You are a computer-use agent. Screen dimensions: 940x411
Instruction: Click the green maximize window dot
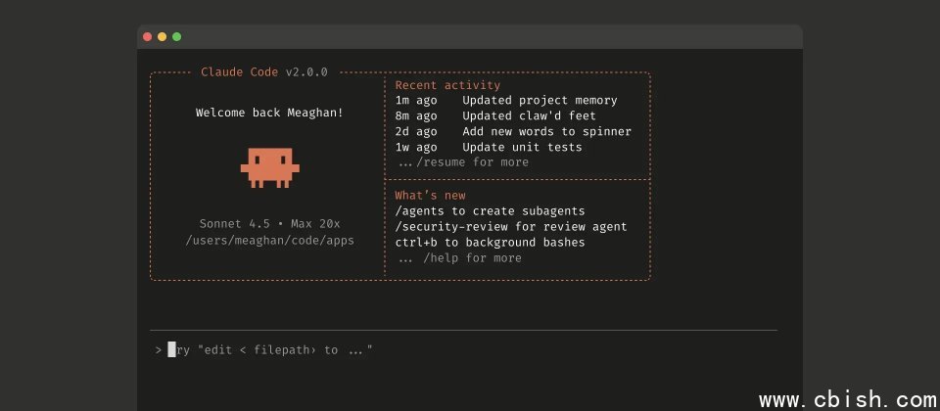coord(177,37)
